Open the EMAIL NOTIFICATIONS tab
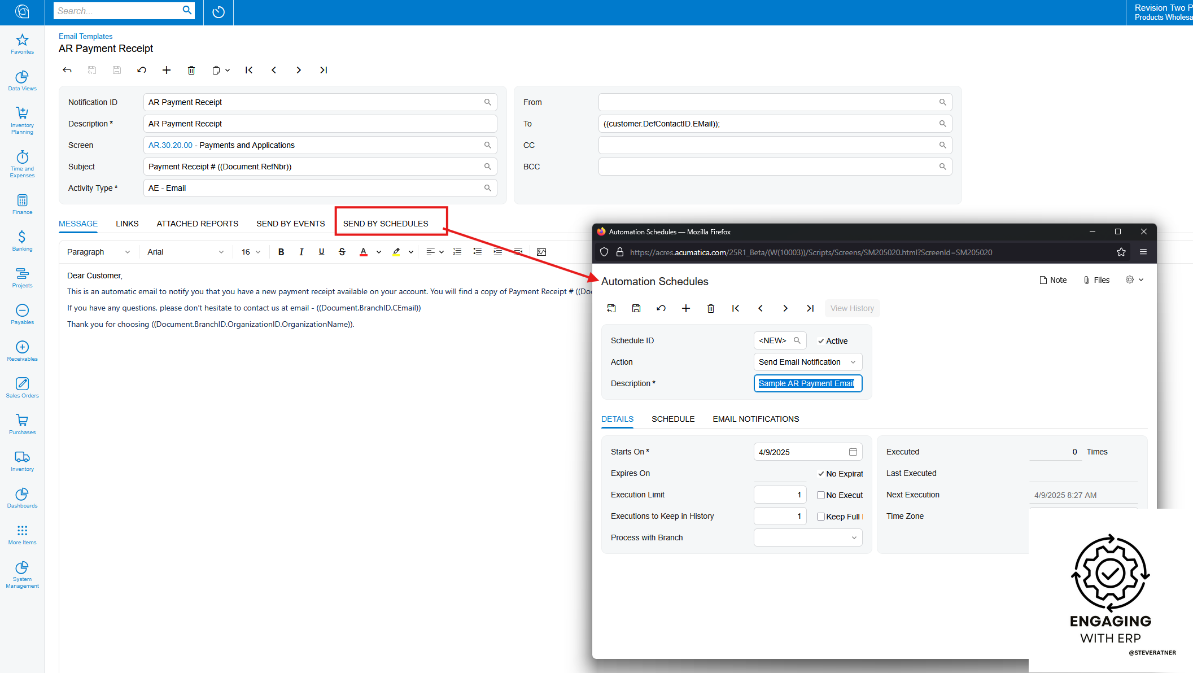This screenshot has width=1193, height=673. click(755, 419)
